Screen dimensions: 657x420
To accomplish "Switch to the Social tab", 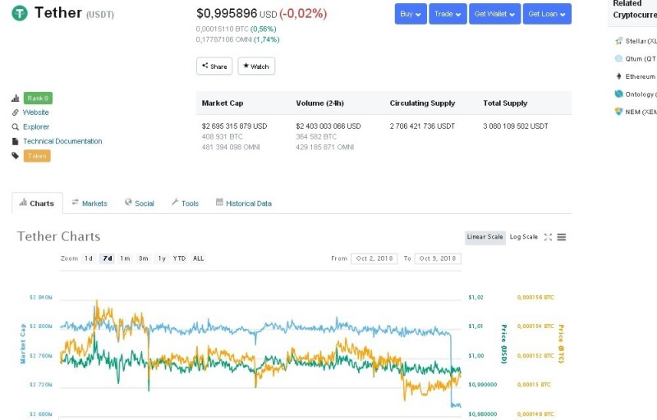I will [140, 203].
